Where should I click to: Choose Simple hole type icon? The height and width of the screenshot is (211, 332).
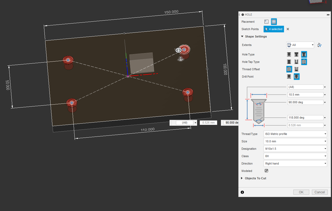289,54
